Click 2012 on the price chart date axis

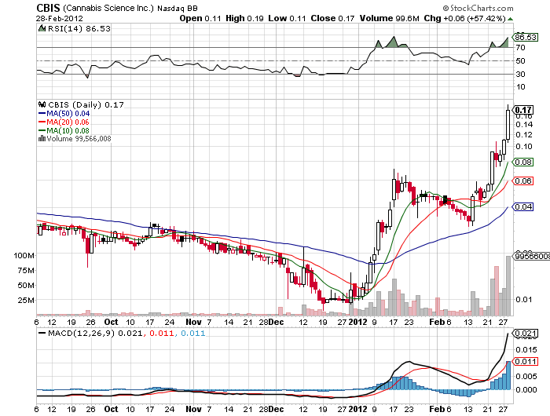coord(357,322)
